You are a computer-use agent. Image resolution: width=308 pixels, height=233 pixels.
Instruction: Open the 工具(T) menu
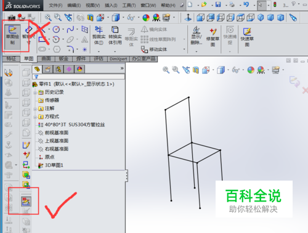(x=129, y=6)
